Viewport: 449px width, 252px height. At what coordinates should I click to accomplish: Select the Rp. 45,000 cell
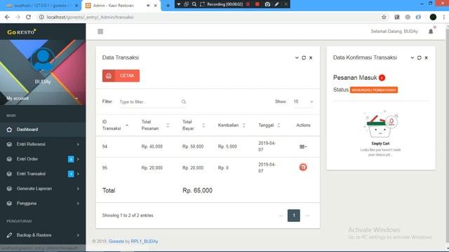click(x=152, y=146)
